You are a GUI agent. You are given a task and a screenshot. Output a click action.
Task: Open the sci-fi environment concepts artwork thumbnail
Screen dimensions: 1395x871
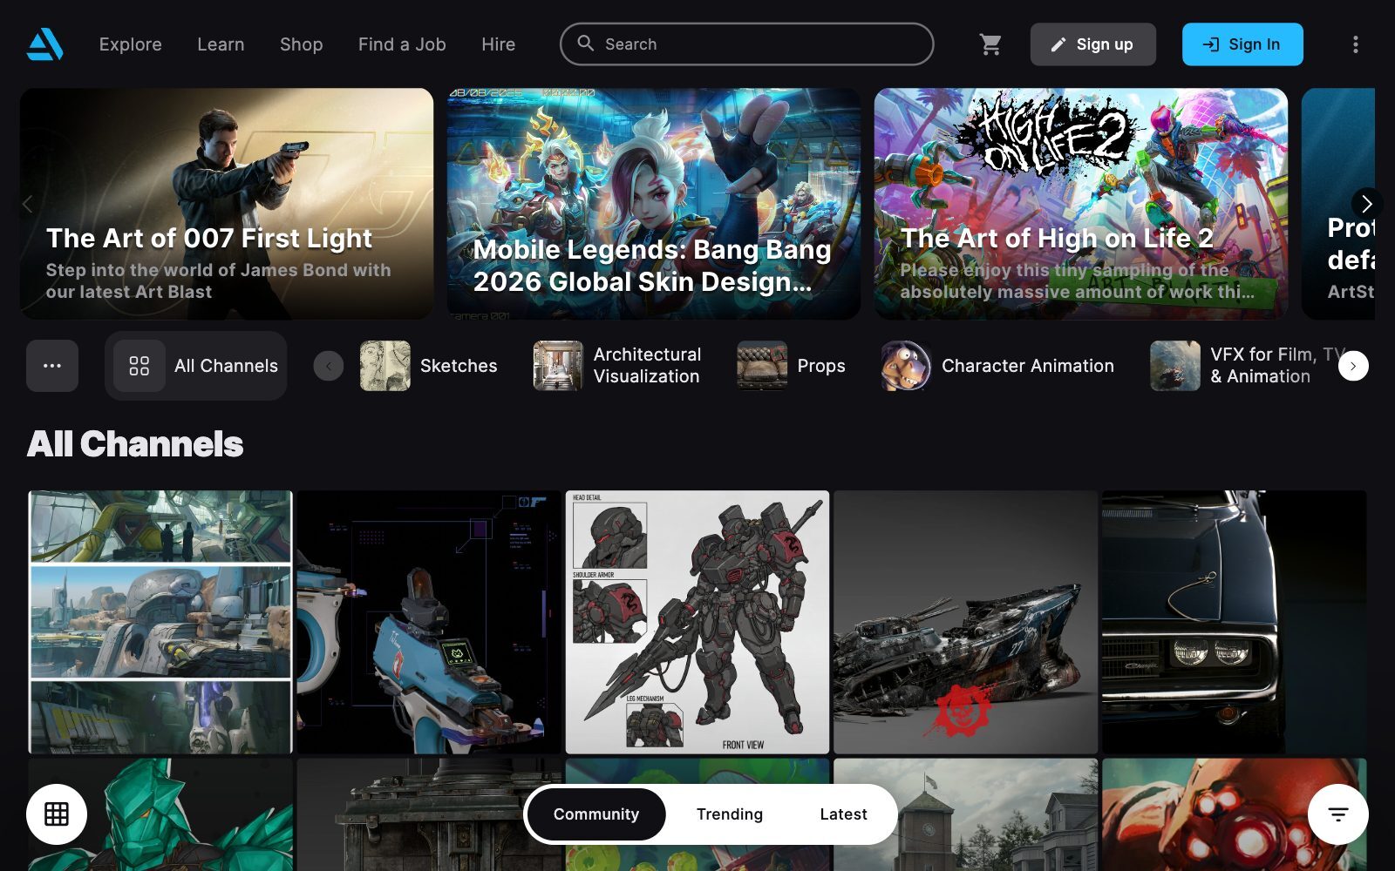pyautogui.click(x=160, y=622)
